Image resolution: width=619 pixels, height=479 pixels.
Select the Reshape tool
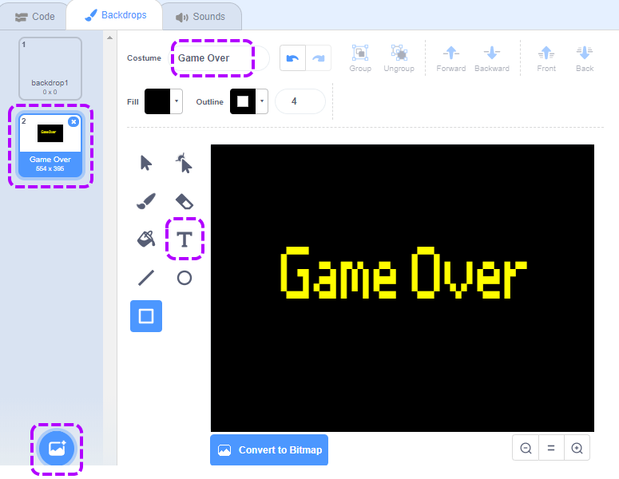point(185,163)
